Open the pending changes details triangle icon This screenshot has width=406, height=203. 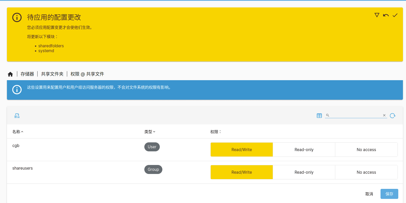point(377,15)
